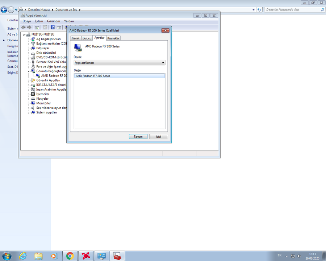This screenshot has height=261, width=326.
Task: Open the Yardım menu
Action: click(69, 21)
